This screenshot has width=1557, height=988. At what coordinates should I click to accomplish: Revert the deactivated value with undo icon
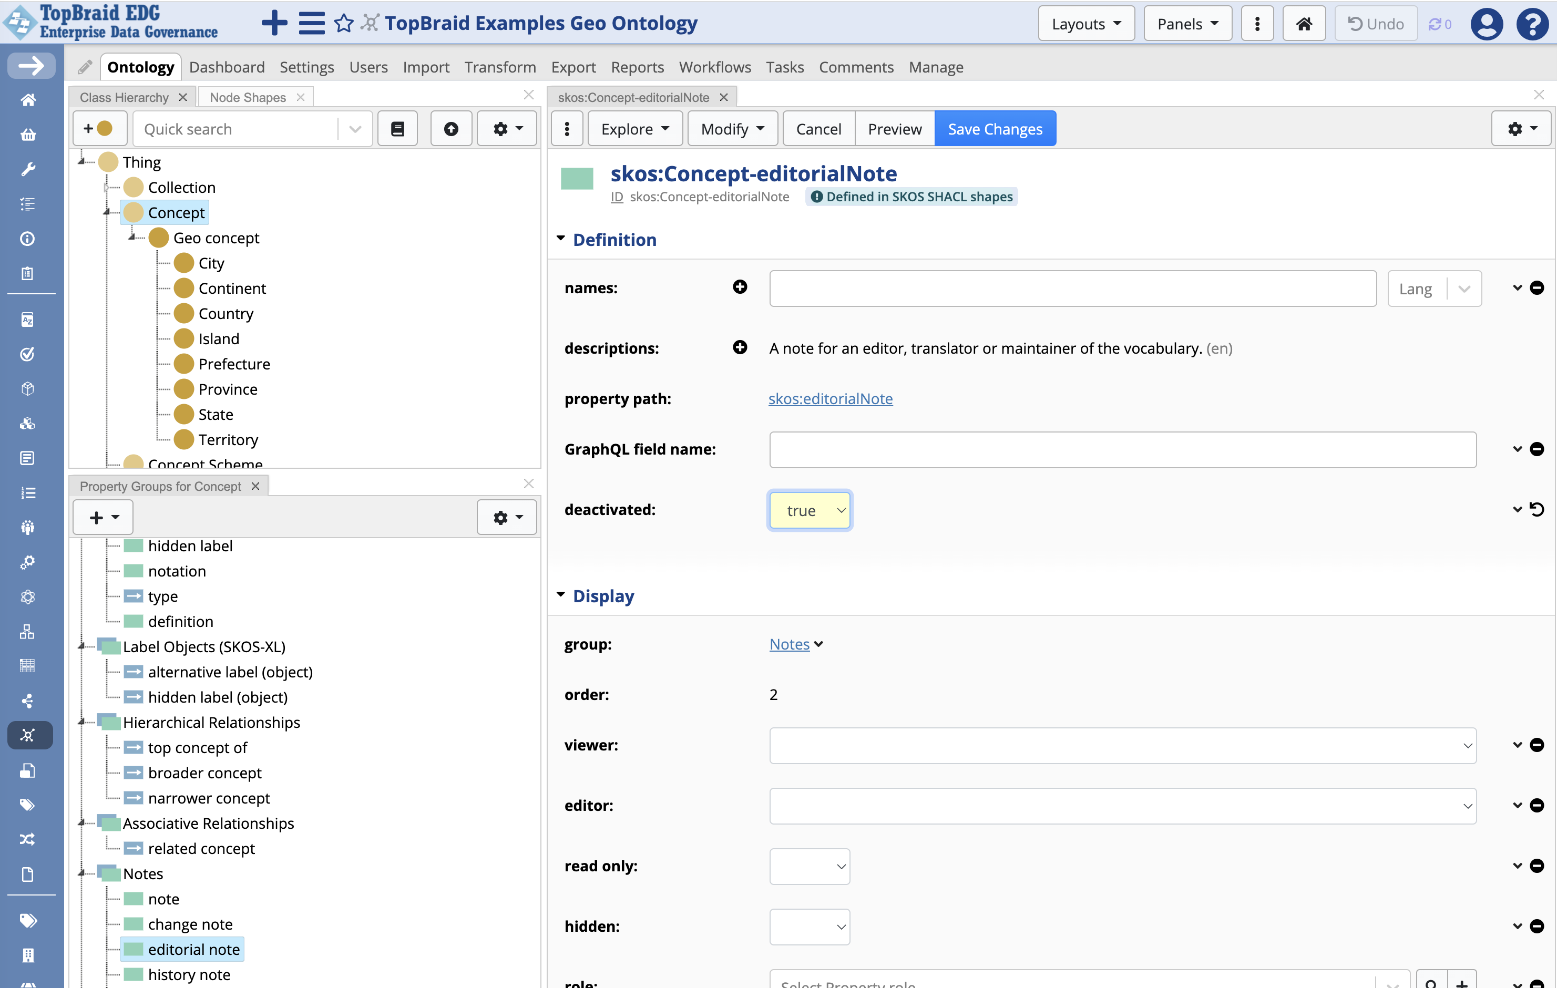pyautogui.click(x=1537, y=510)
